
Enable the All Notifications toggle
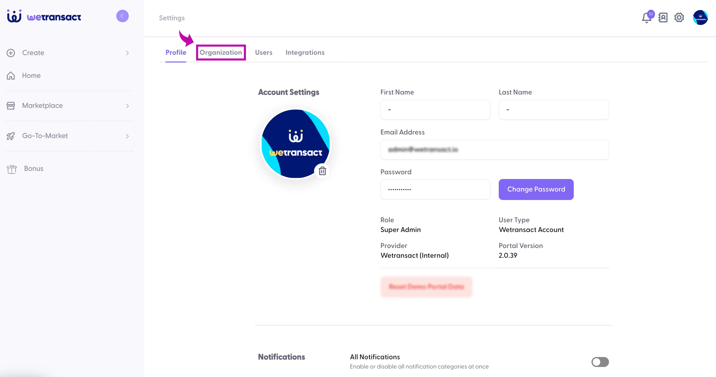tap(600, 362)
